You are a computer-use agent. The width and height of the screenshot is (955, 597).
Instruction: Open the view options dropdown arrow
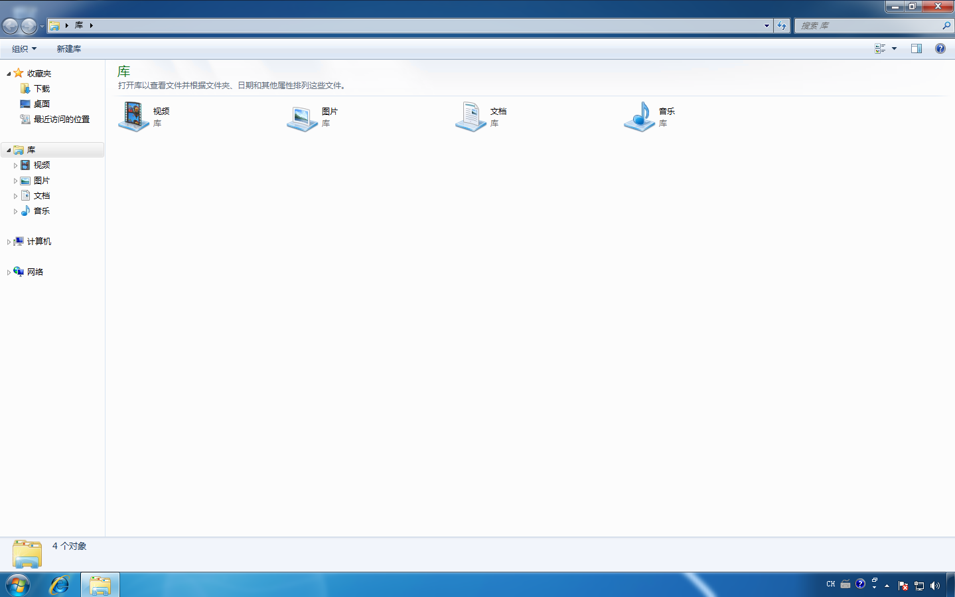click(x=894, y=48)
